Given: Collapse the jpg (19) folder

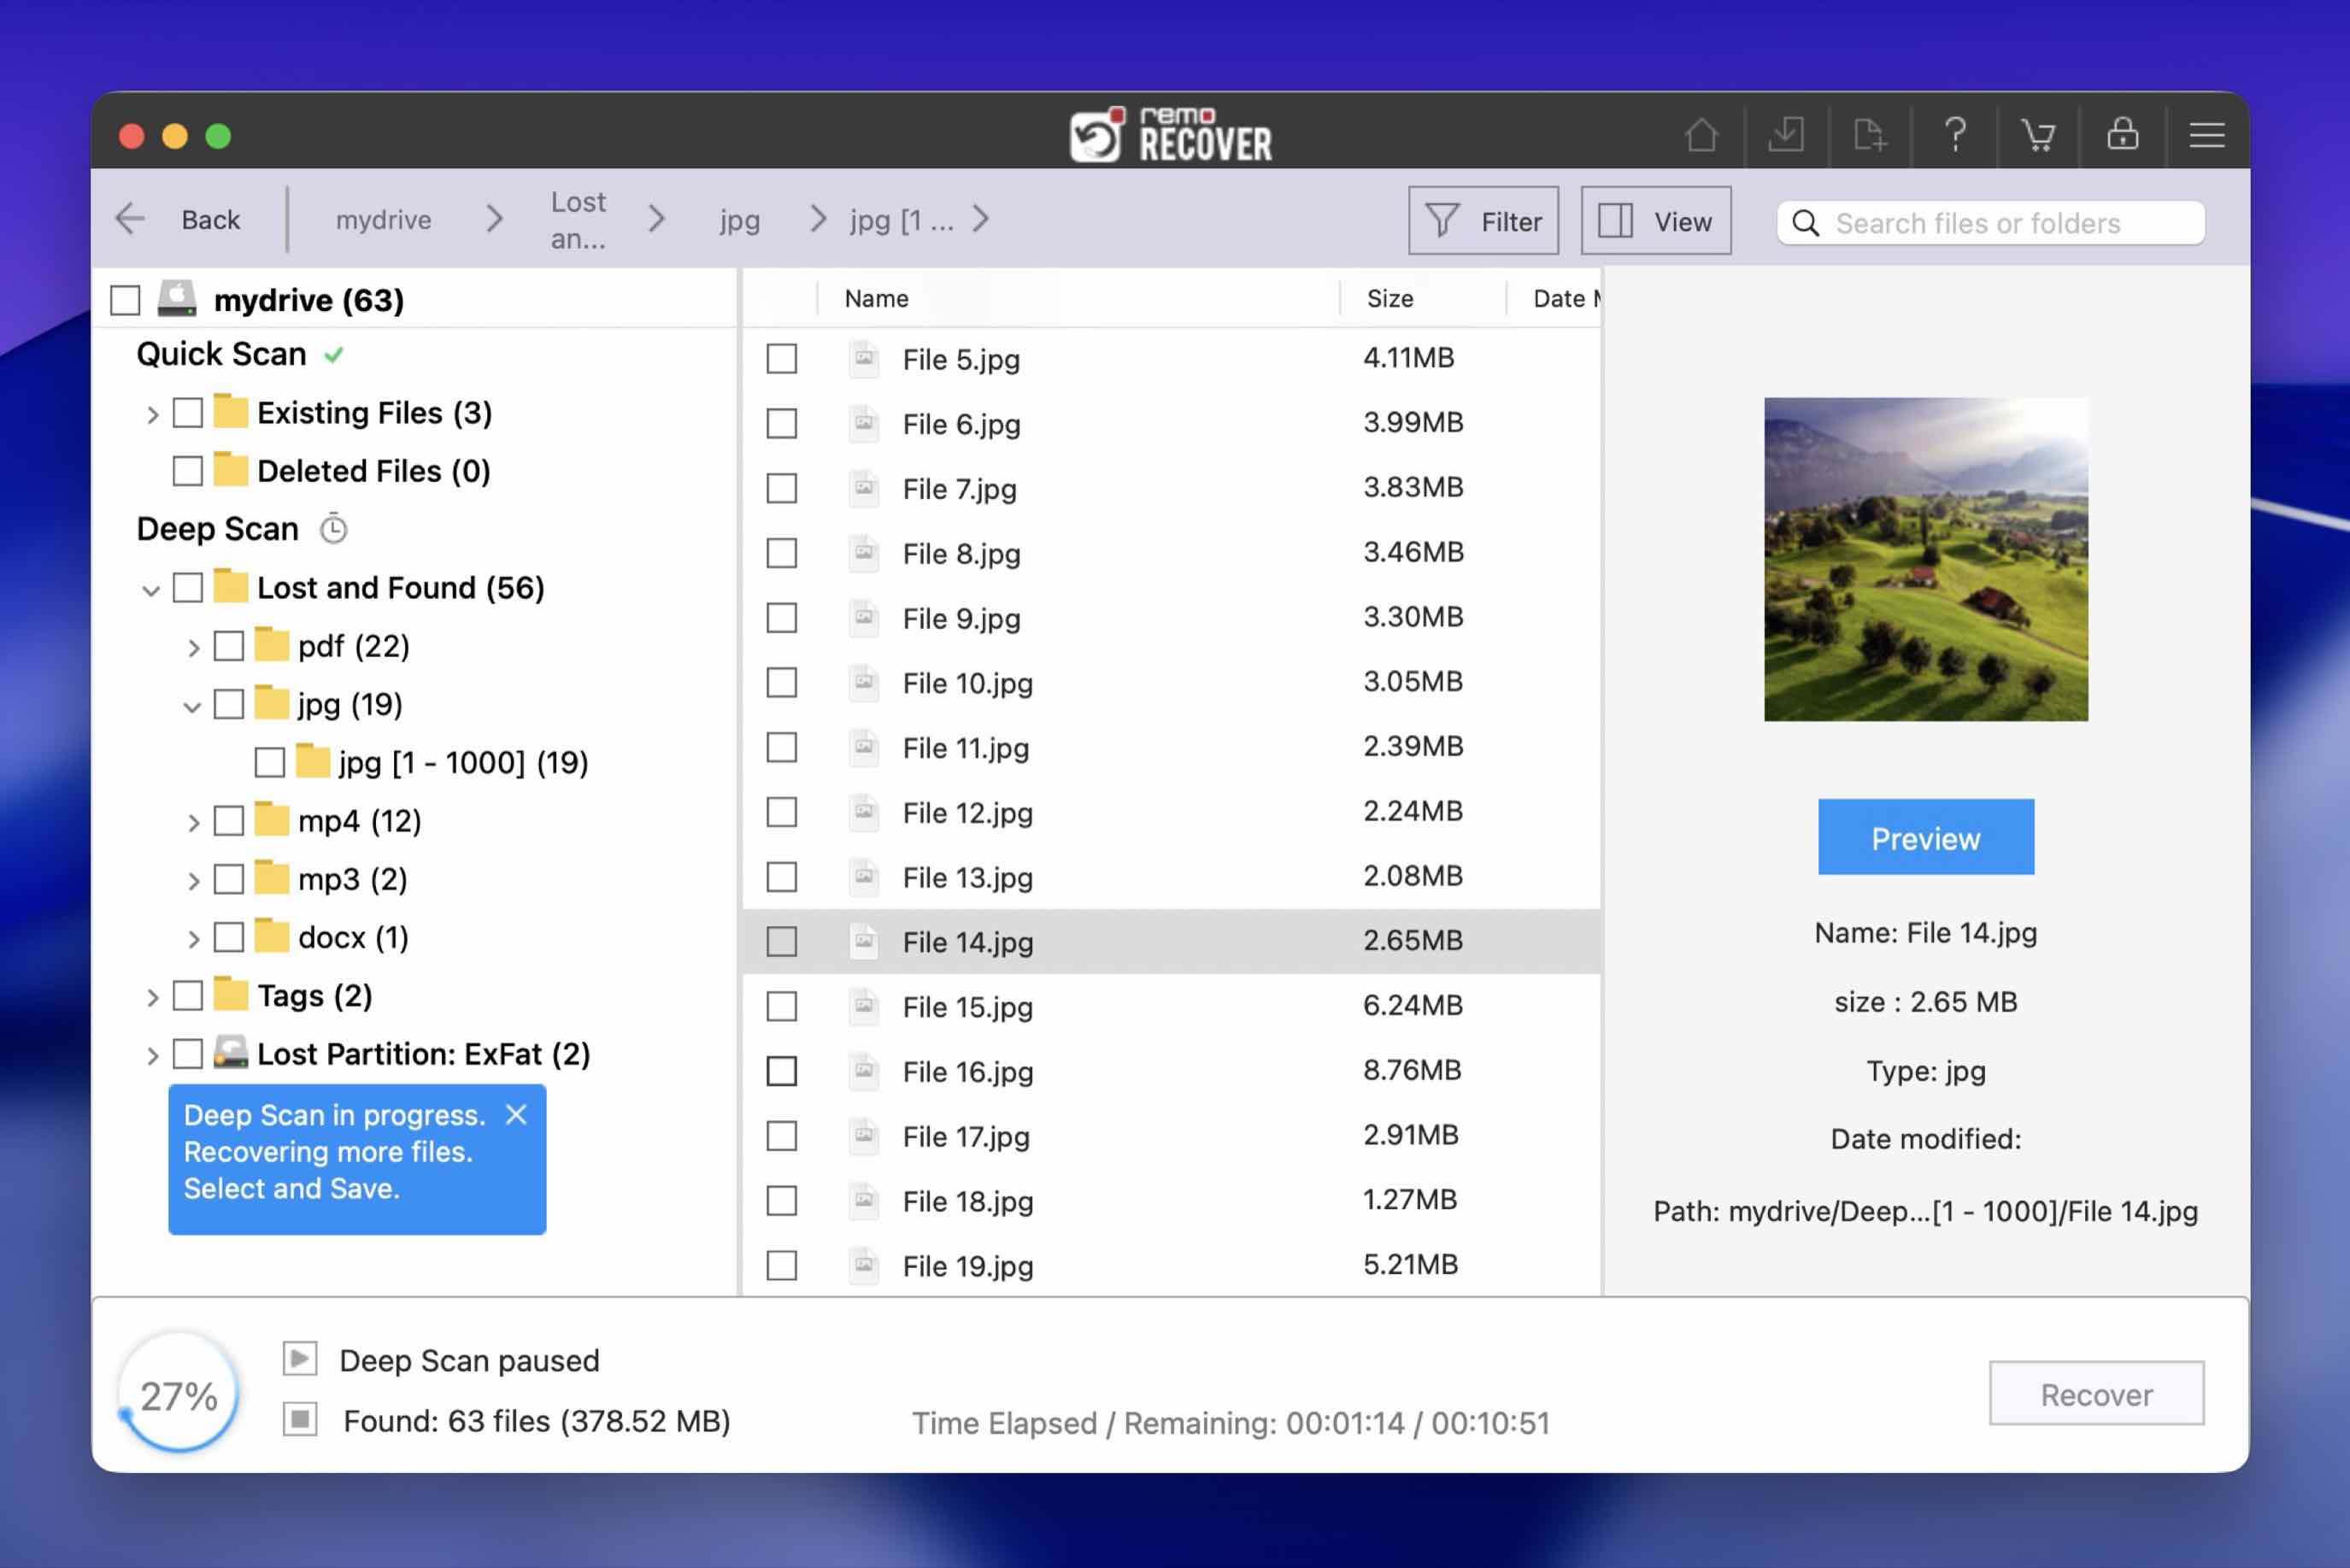Looking at the screenshot, I should coord(192,704).
